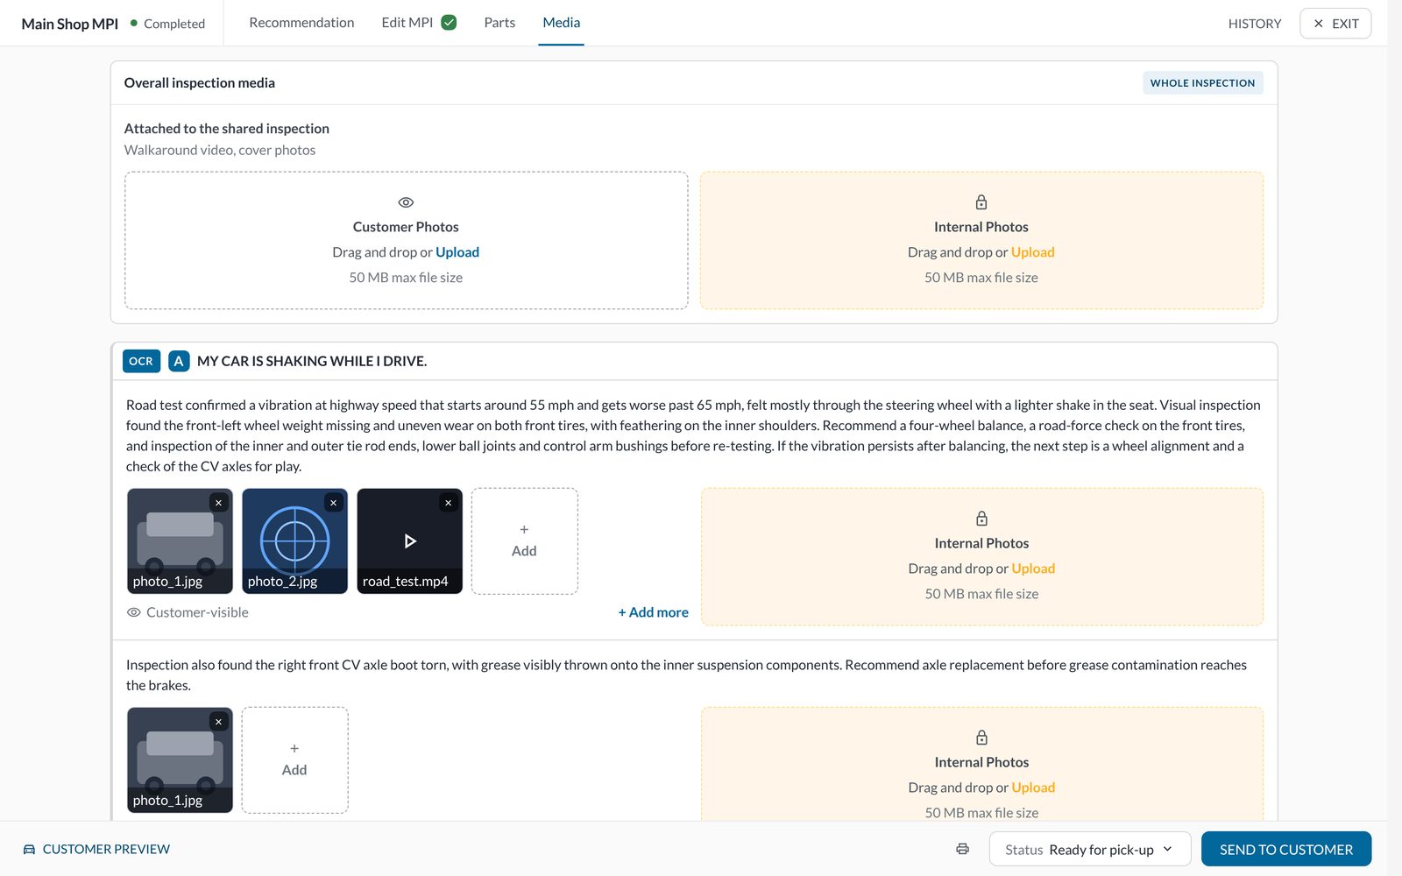Click the Completed status indicator
This screenshot has width=1402, height=876.
click(x=167, y=24)
